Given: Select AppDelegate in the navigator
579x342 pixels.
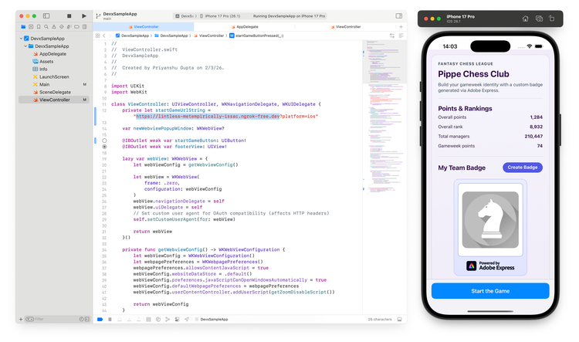Looking at the screenshot, I should tap(52, 54).
